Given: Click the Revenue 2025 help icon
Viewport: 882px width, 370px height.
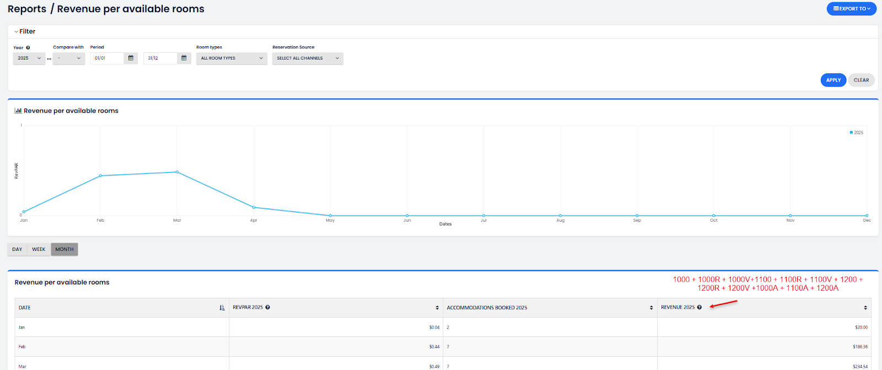Looking at the screenshot, I should tap(700, 307).
